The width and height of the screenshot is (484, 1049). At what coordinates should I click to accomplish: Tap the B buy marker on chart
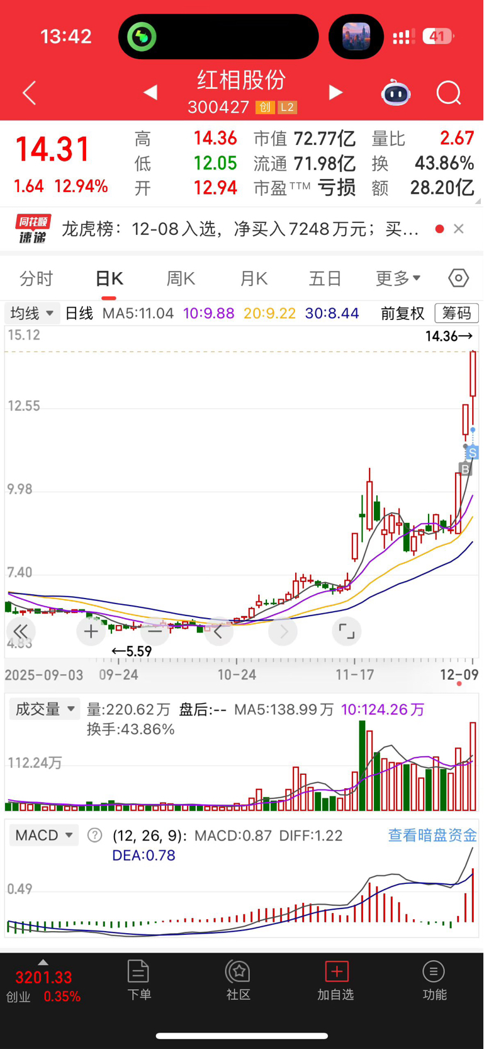[465, 469]
